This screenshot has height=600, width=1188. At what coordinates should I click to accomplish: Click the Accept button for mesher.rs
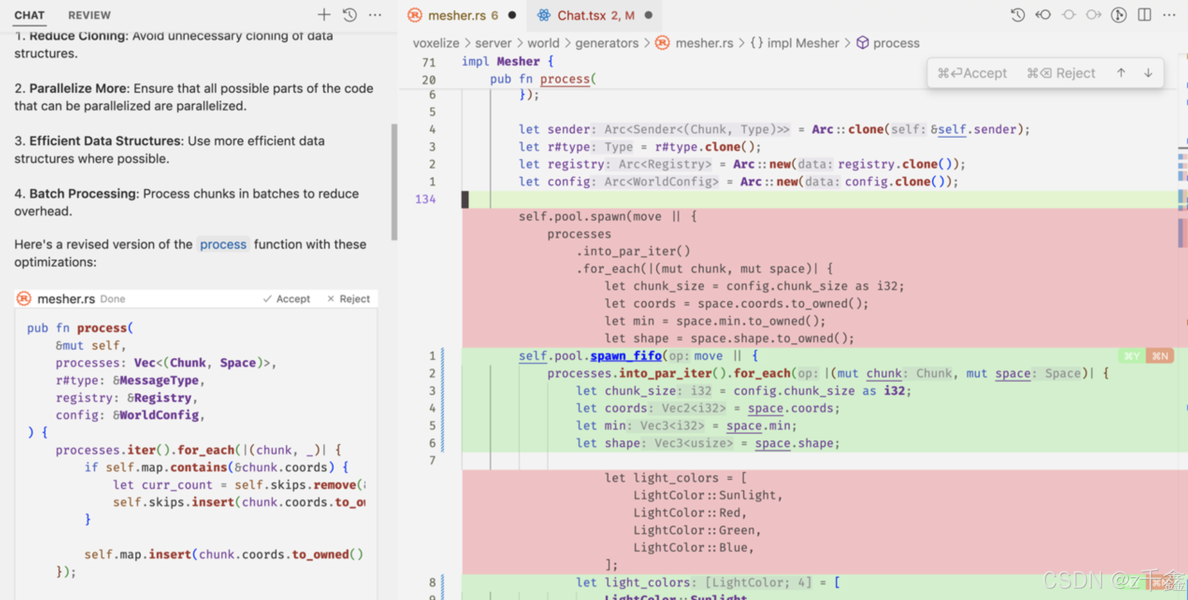(290, 299)
